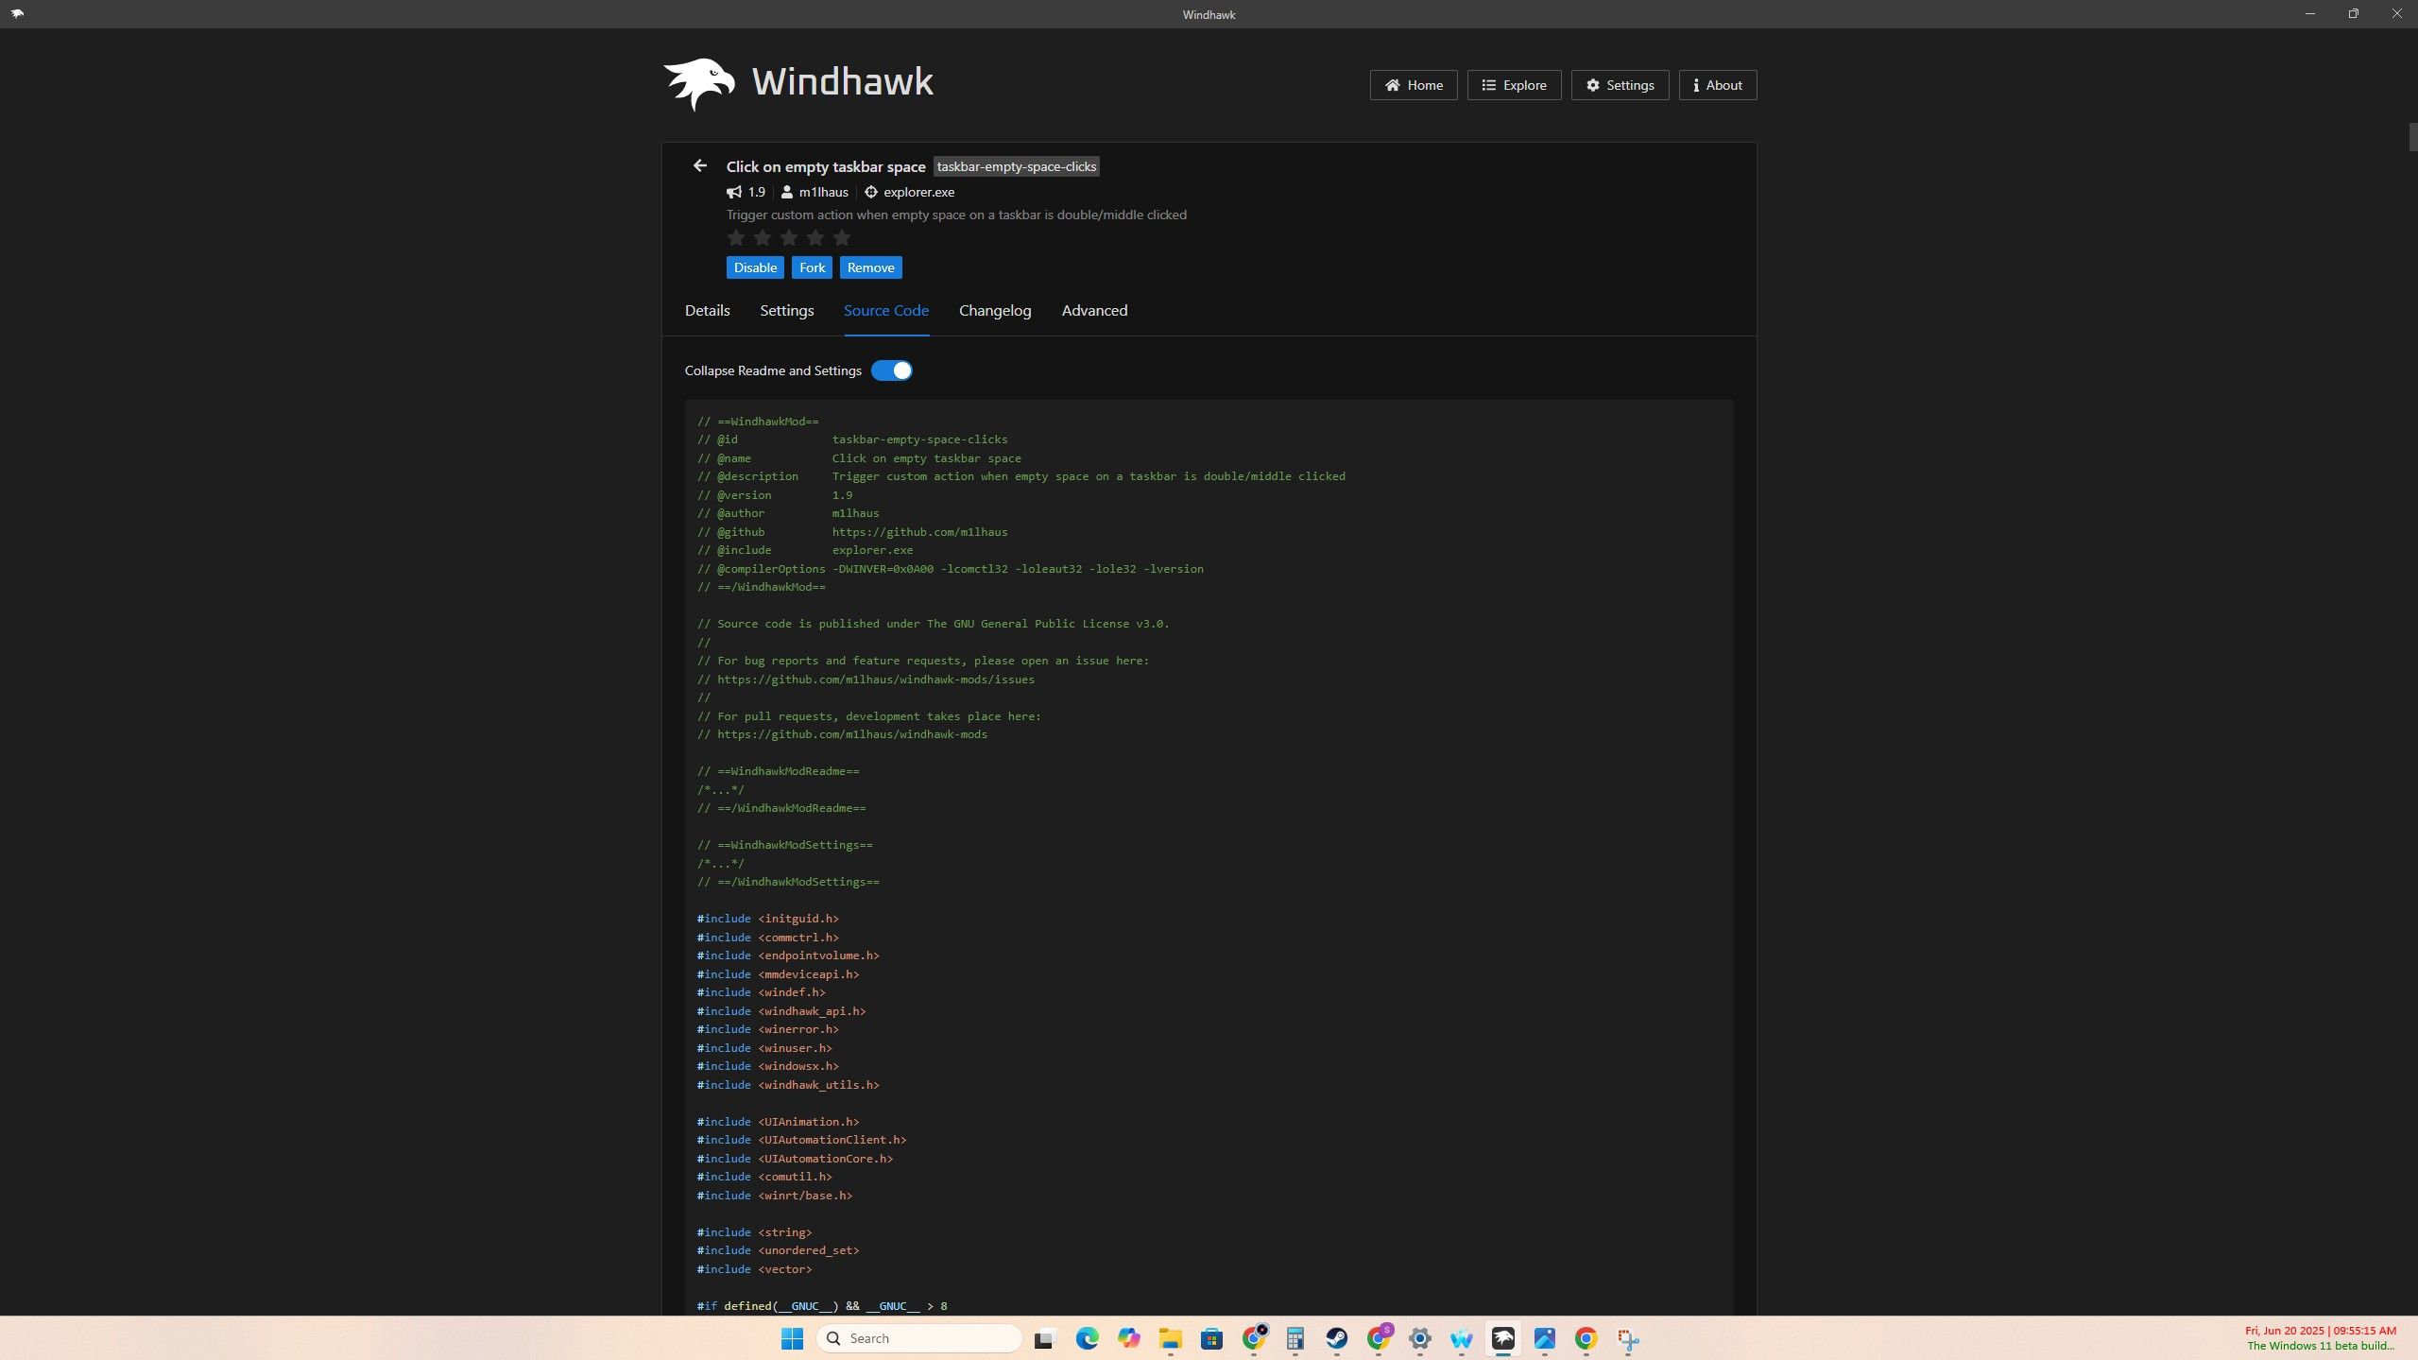Rate the mod five stars
Screen dimensions: 2418x1360
click(842, 238)
